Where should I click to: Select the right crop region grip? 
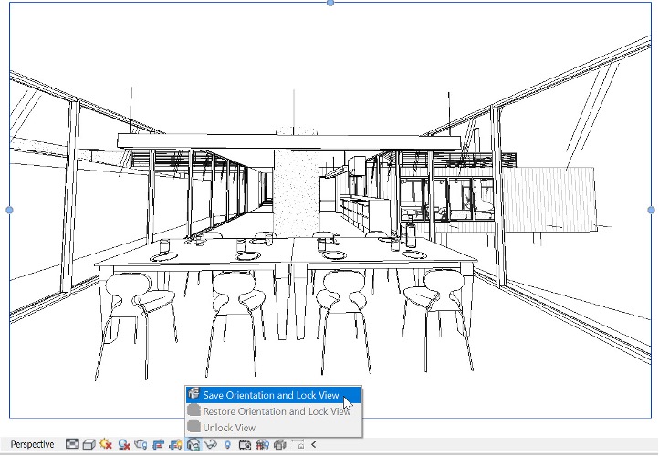tap(652, 210)
